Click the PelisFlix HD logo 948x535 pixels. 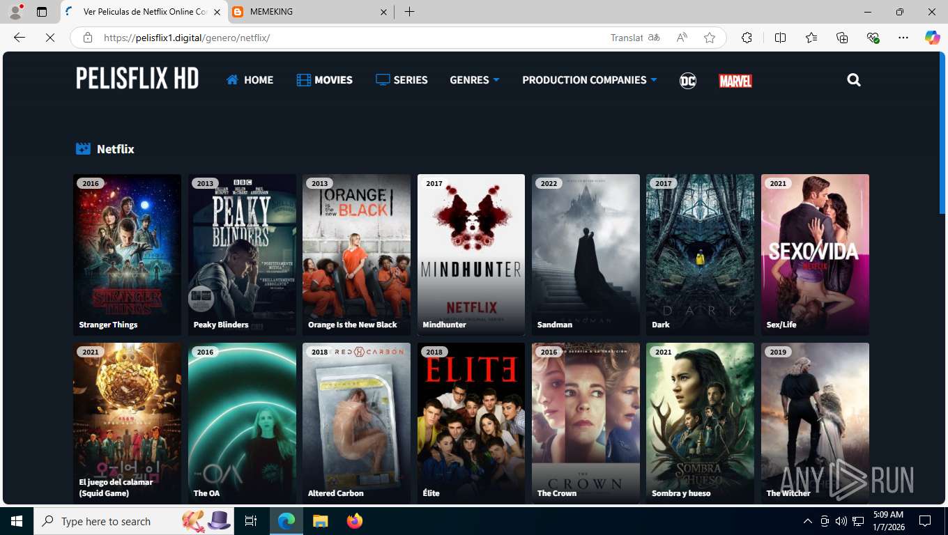tap(137, 78)
